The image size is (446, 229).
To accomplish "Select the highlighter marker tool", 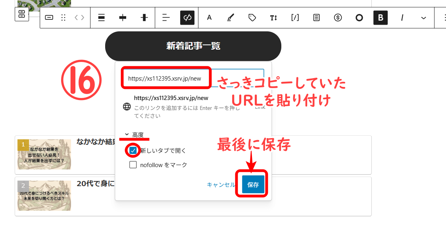I will click(231, 18).
